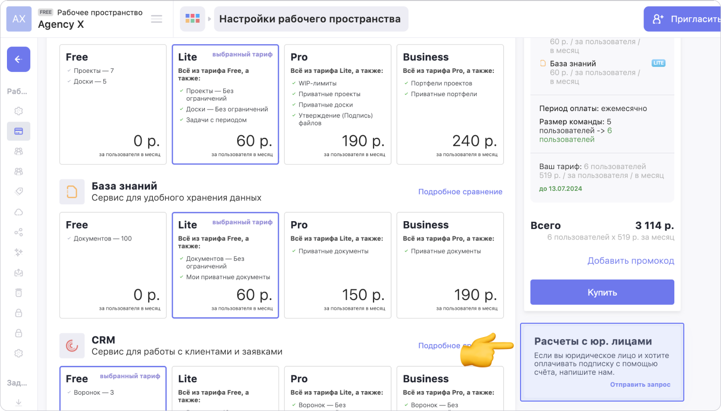The image size is (721, 411).
Task: Click the База знаний service icon
Action: (x=72, y=192)
